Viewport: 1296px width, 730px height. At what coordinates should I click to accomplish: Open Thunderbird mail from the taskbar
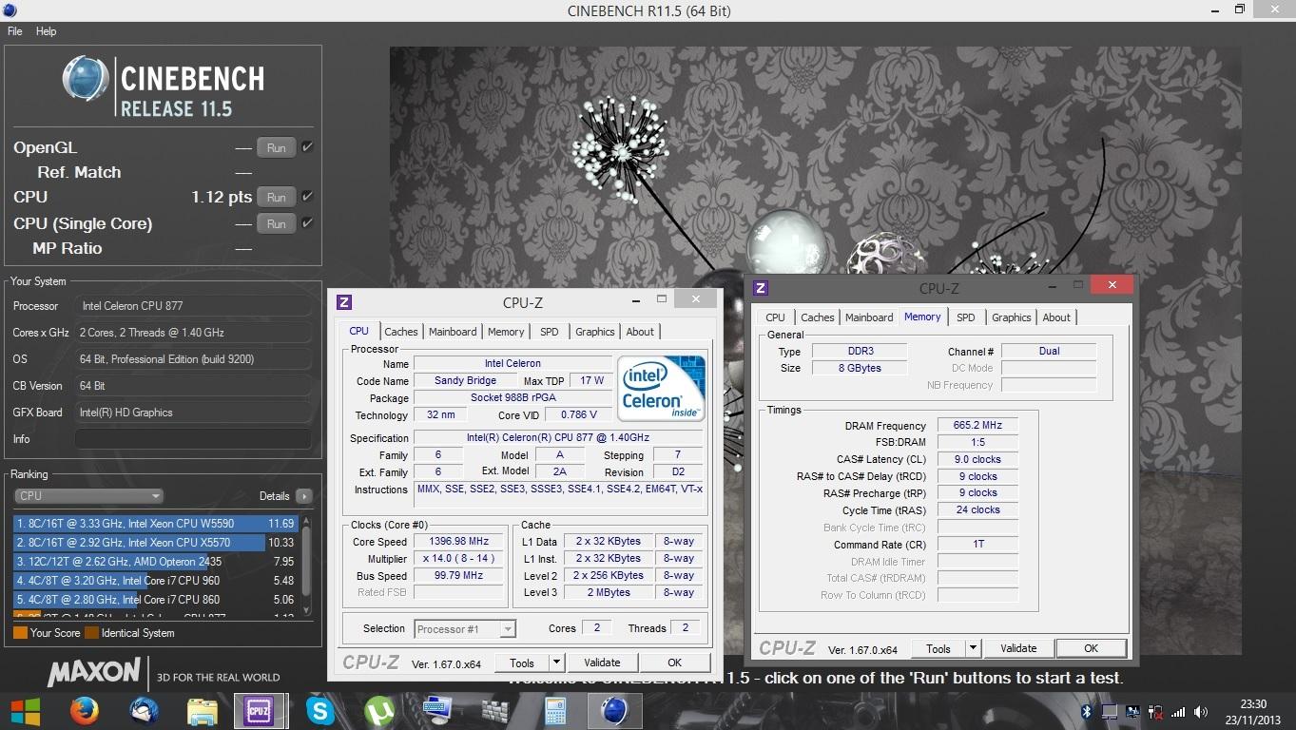[144, 711]
